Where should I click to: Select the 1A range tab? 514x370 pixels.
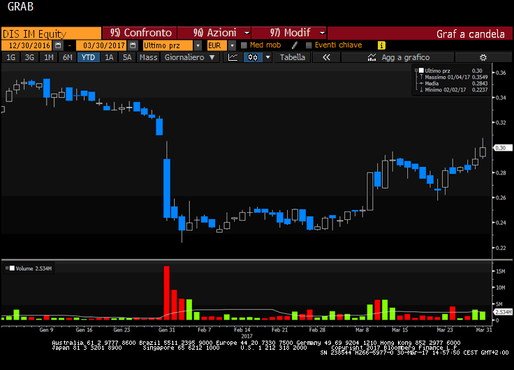coord(109,57)
